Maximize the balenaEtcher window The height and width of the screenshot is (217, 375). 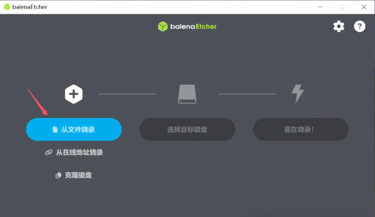coord(342,7)
